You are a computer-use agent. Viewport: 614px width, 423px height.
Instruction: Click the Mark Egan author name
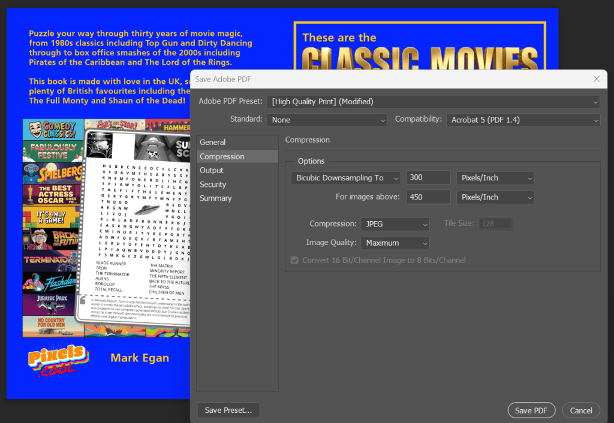140,358
